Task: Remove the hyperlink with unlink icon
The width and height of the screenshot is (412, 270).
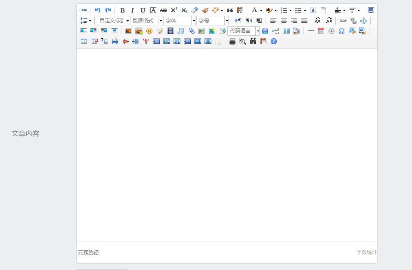Action: [x=353, y=21]
